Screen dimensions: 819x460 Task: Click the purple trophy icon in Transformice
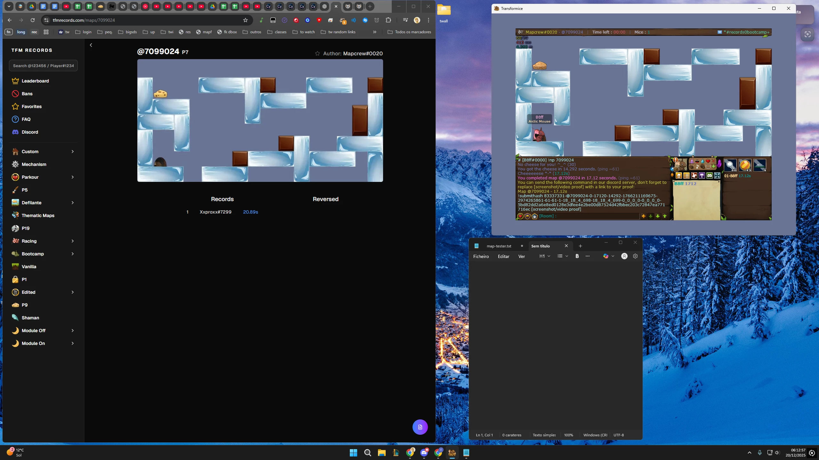pos(702,175)
